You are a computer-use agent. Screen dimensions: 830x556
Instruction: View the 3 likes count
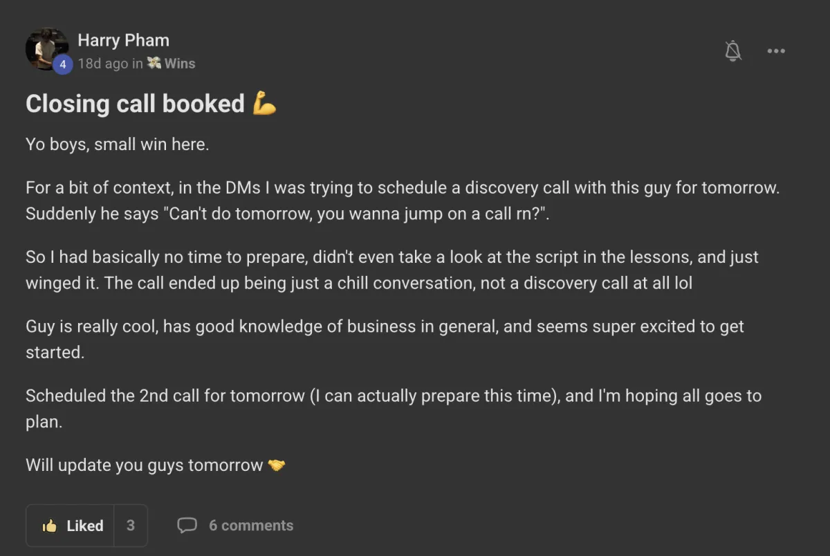click(x=130, y=526)
